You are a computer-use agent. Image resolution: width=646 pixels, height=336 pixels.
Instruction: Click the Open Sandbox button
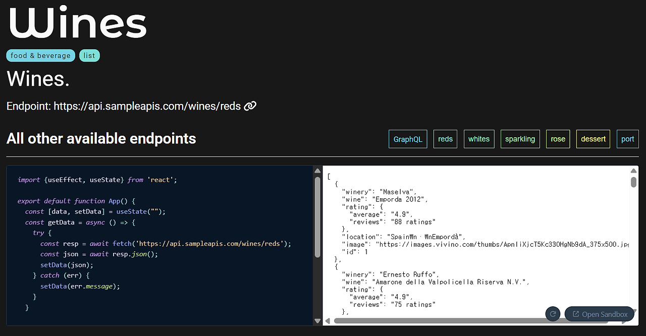(x=599, y=314)
